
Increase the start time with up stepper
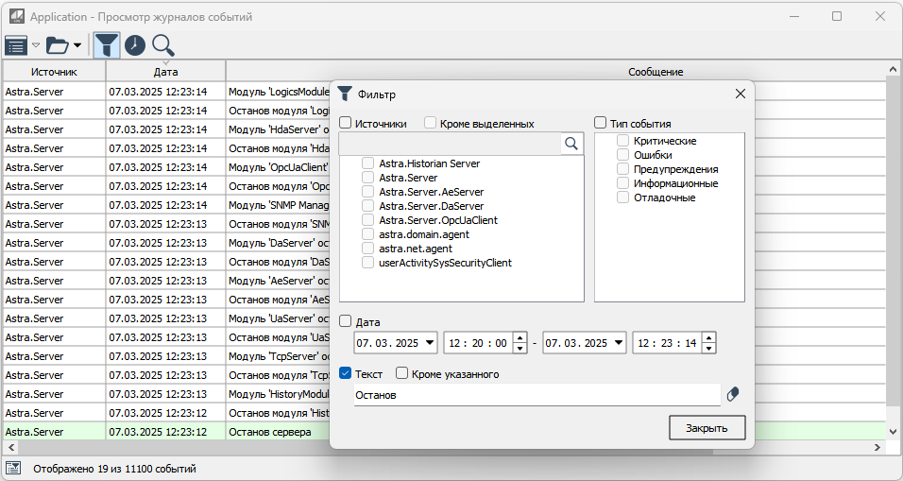[520, 337]
